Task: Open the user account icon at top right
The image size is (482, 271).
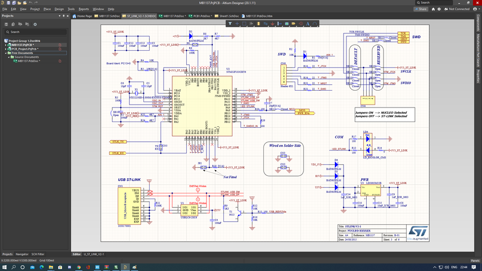Action: point(476,9)
